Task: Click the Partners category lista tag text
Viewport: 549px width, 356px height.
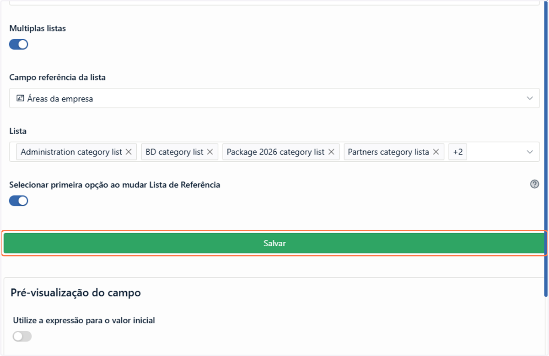Action: click(x=388, y=152)
